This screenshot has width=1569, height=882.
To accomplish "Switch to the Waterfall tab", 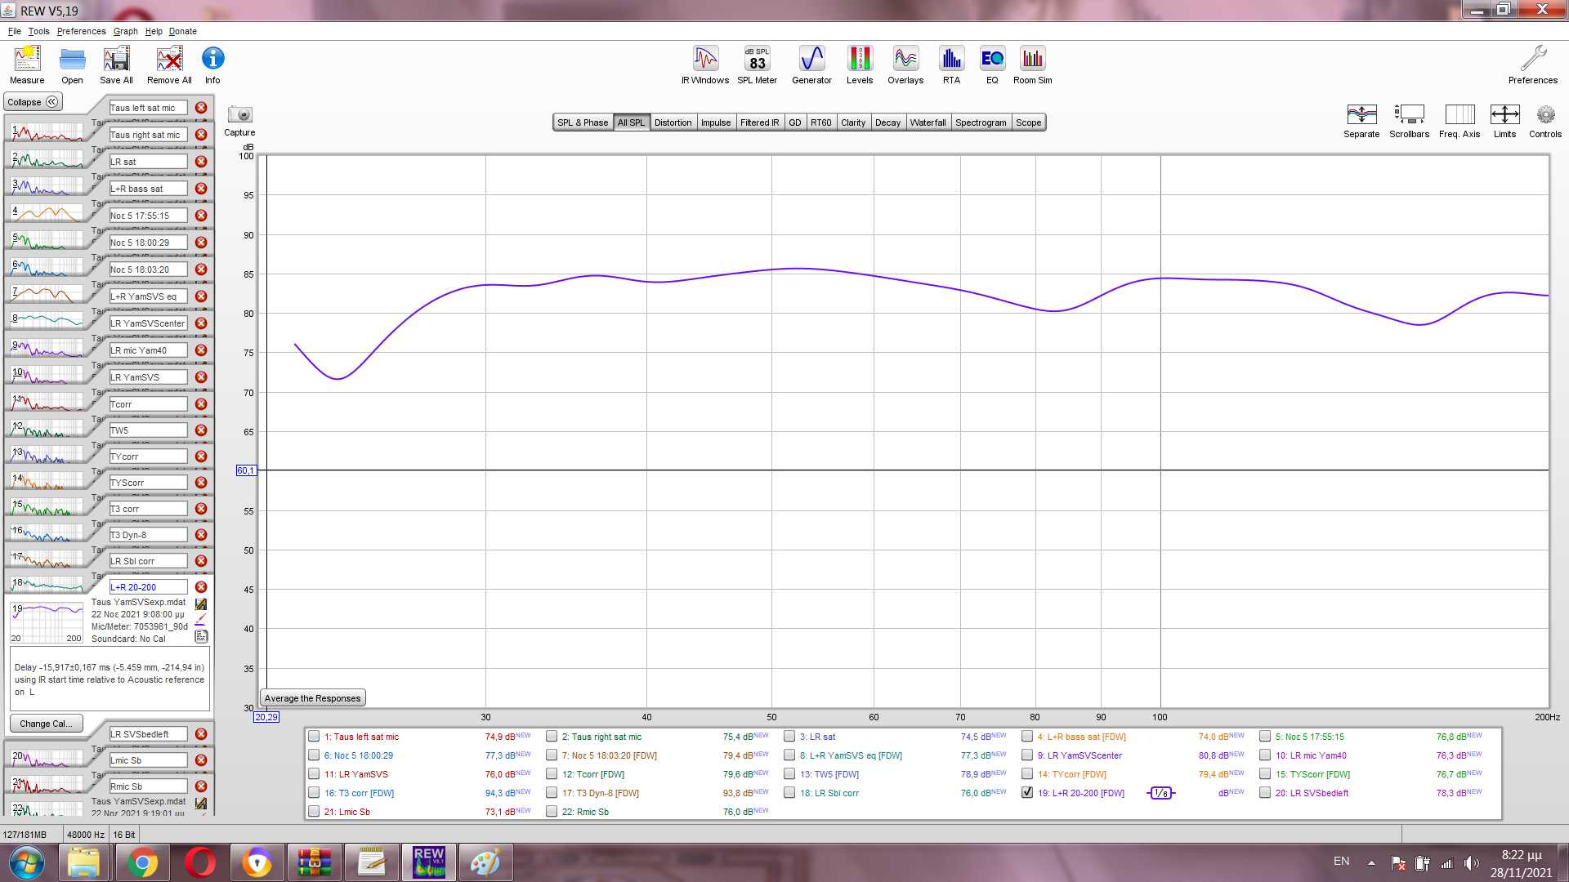I will [928, 122].
